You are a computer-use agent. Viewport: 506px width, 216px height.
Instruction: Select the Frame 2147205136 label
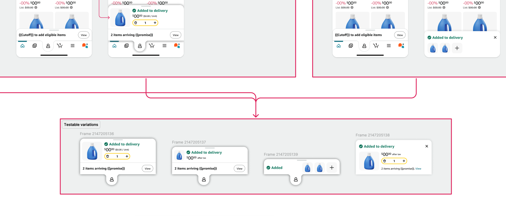pyautogui.click(x=97, y=134)
